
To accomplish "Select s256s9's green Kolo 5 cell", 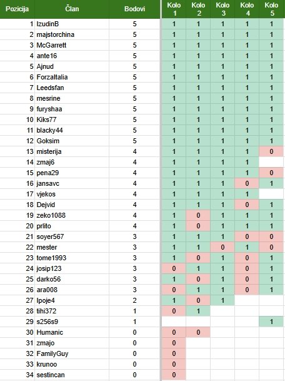I will tap(271, 322).
